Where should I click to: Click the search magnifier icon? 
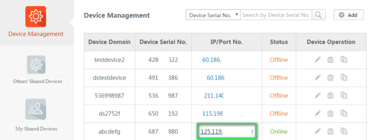[x=318, y=15]
